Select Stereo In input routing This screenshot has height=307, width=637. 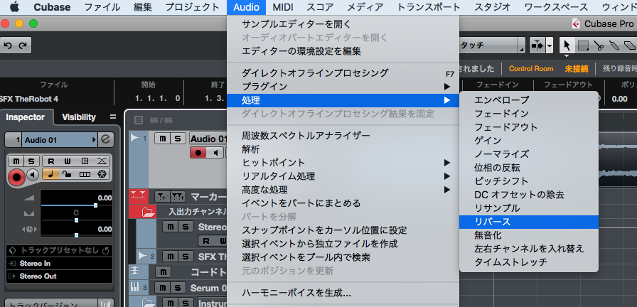[x=59, y=264]
